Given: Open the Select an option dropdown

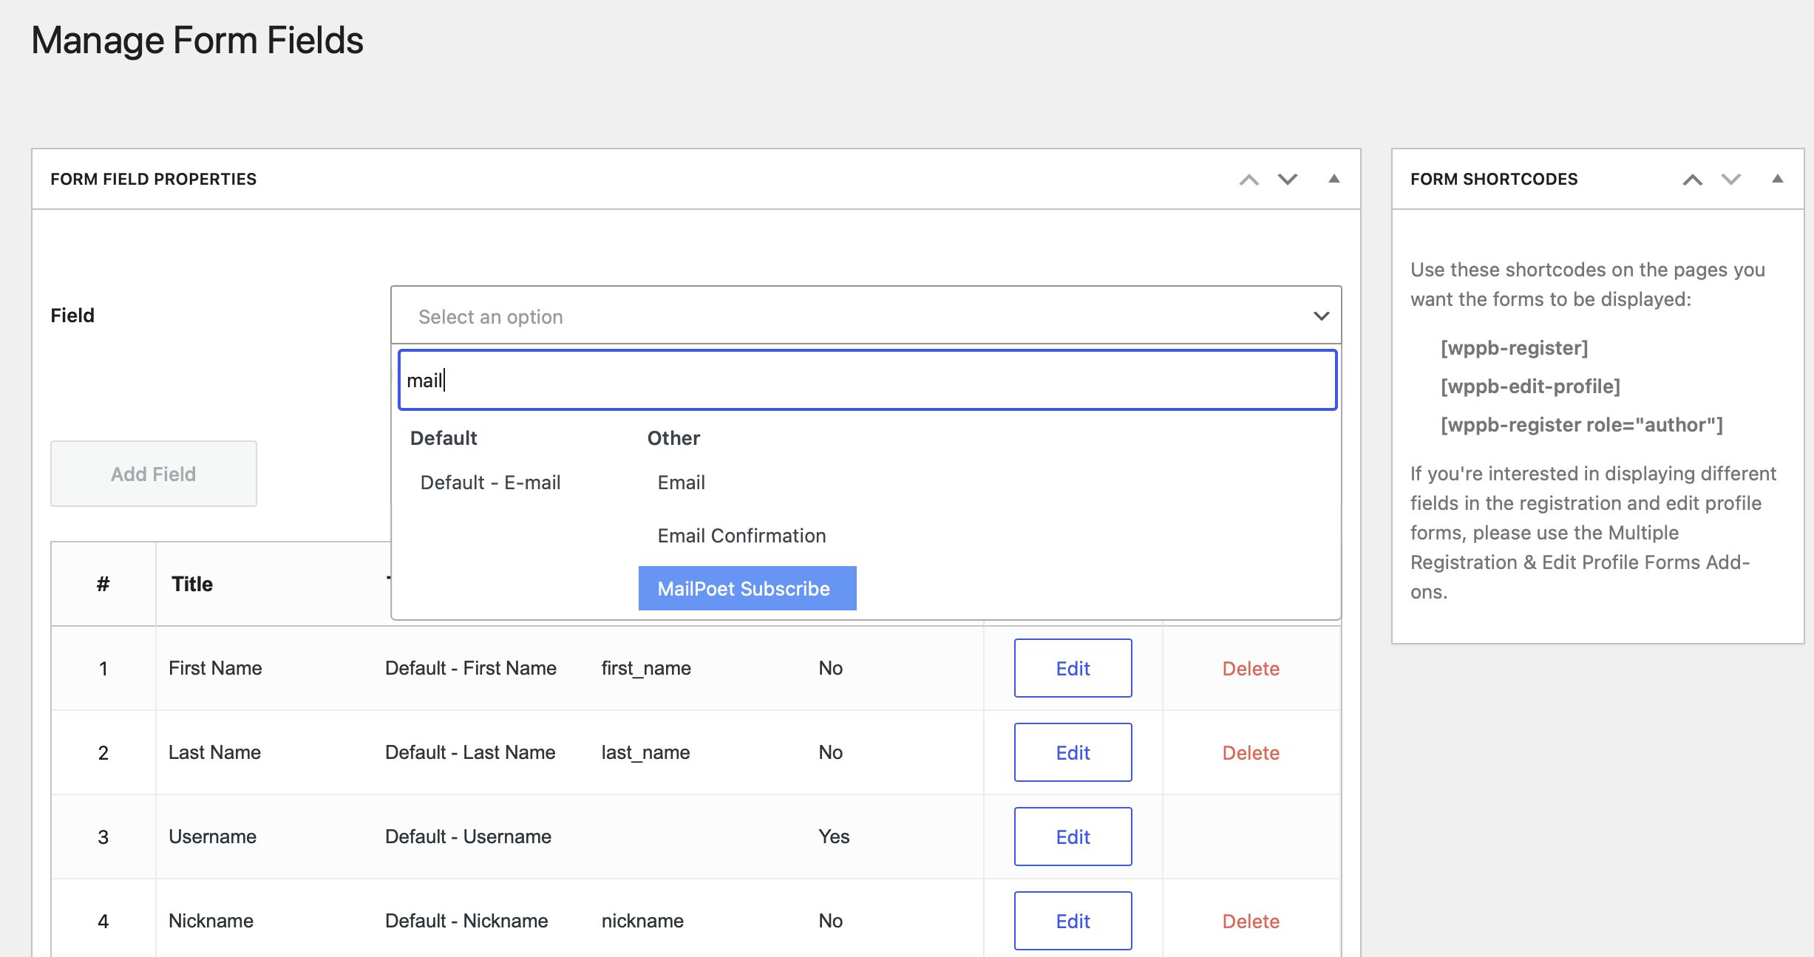Looking at the screenshot, I should click(x=866, y=316).
